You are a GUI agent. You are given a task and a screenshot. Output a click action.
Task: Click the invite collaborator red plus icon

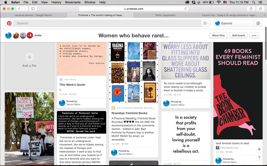(30, 35)
